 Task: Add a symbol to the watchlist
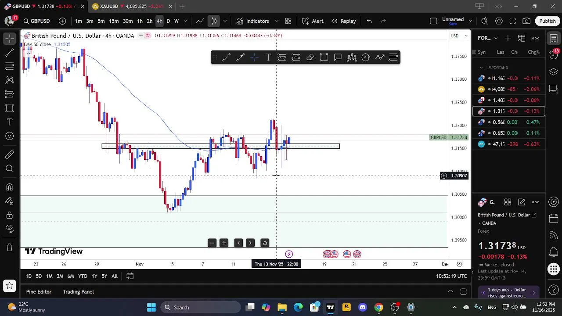click(508, 38)
